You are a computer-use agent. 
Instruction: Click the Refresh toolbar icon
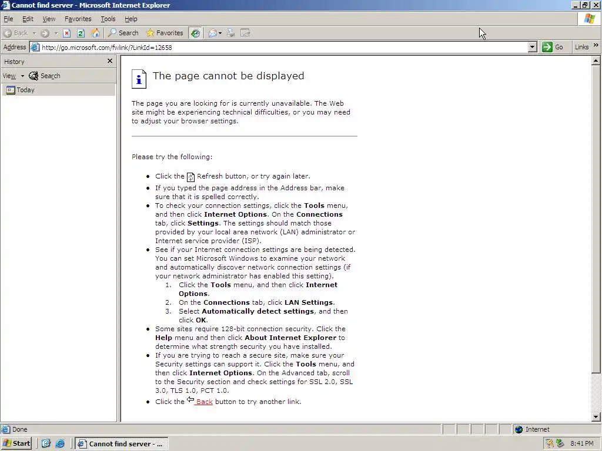(x=81, y=33)
